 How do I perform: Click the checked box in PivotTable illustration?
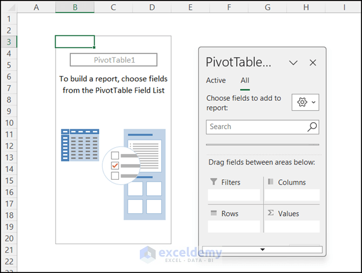(x=115, y=166)
